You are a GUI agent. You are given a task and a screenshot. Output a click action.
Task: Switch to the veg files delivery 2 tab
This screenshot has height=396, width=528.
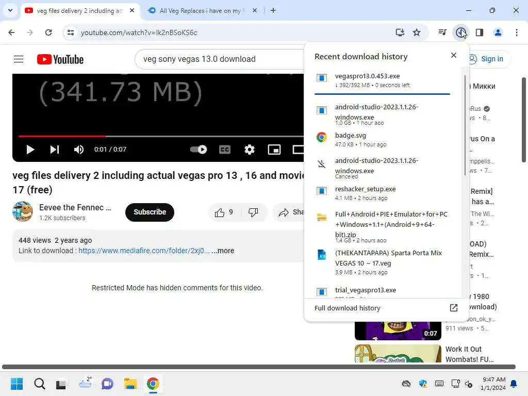[80, 11]
